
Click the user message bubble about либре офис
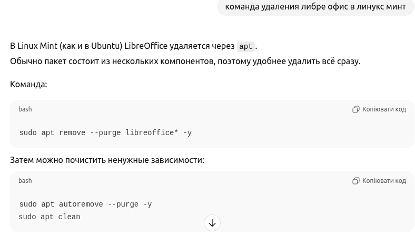coord(315,7)
